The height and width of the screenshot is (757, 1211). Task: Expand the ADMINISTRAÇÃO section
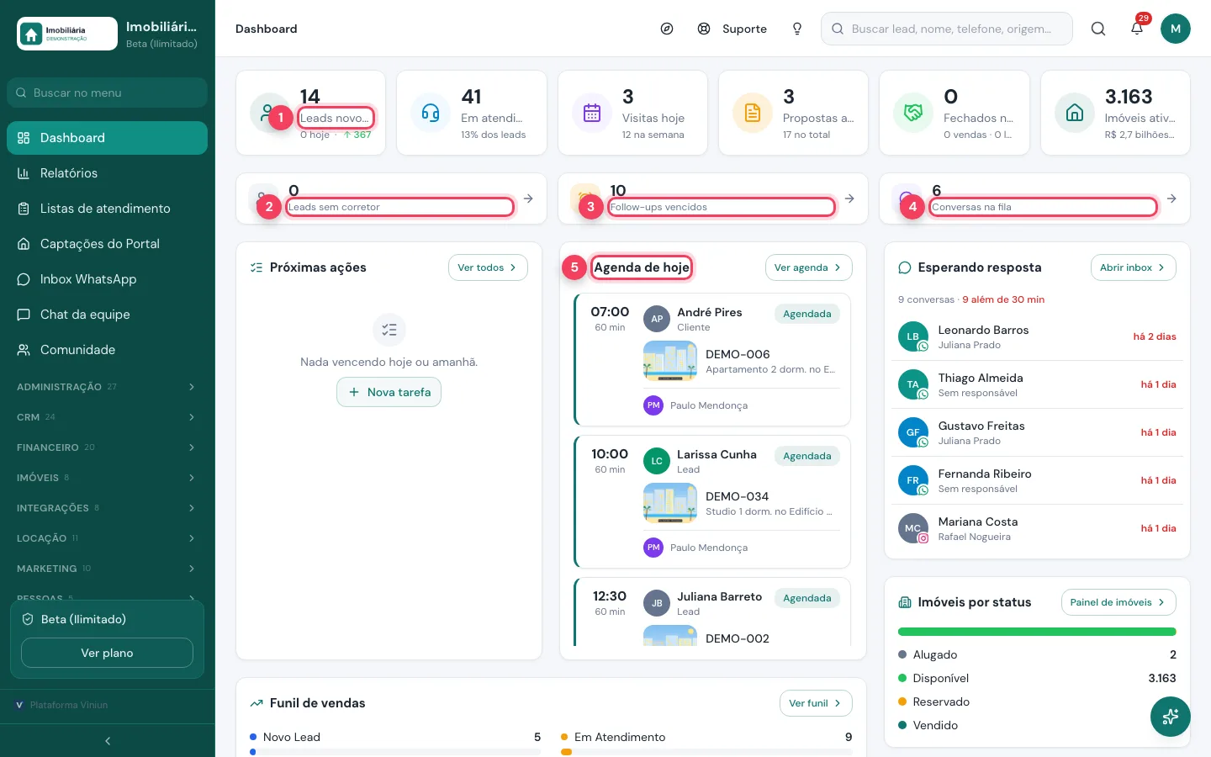(x=107, y=387)
